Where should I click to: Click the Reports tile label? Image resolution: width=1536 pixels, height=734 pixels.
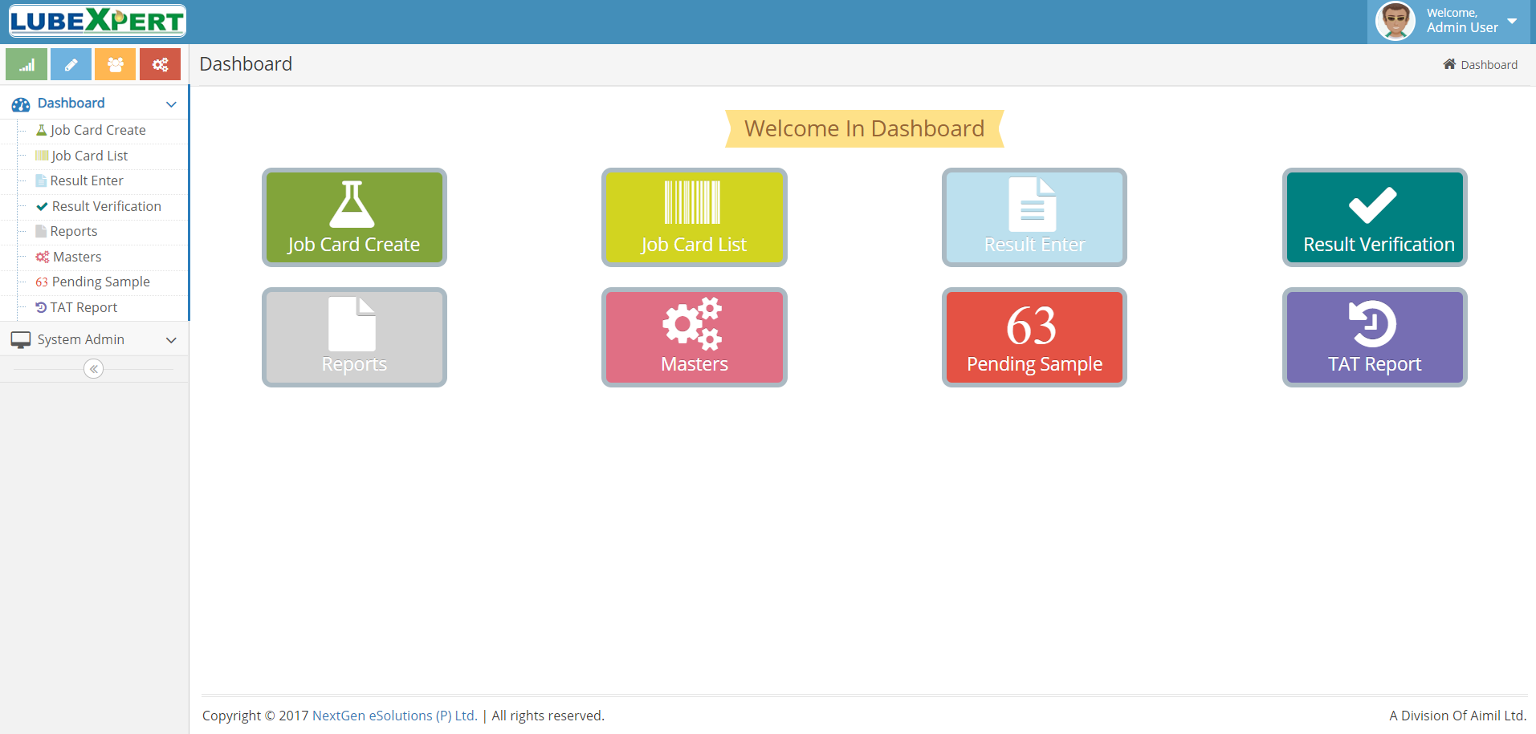point(354,364)
